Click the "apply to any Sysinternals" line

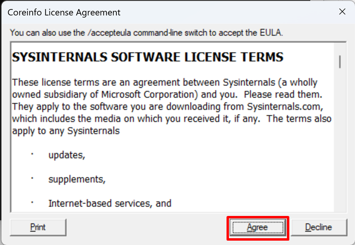65,131
